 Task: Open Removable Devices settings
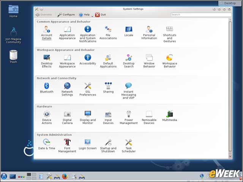[149, 118]
